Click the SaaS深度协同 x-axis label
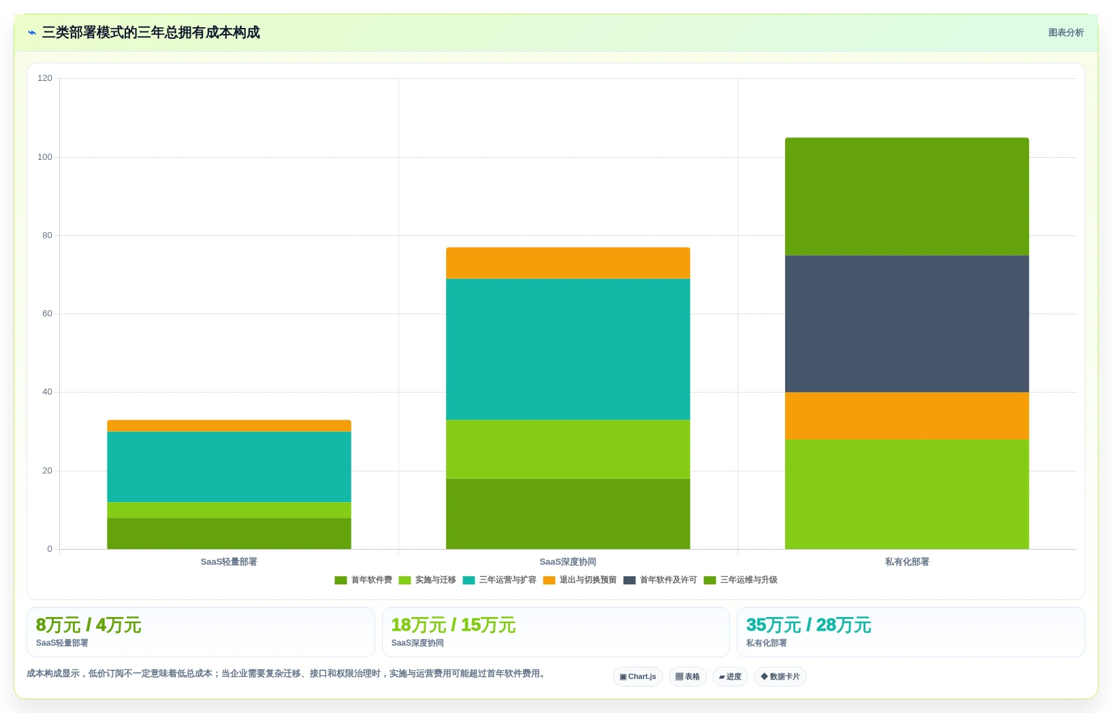 (x=568, y=562)
